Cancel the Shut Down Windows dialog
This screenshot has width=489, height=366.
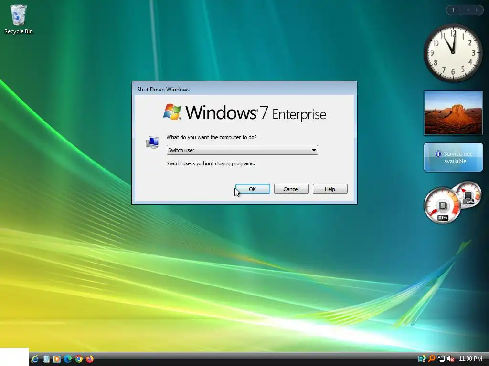pos(291,189)
